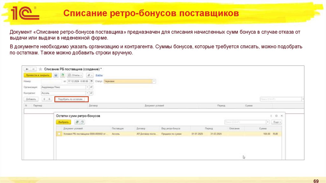The height and width of the screenshot is (183, 326).
Task: Click the Выбрать button in balances window
Action: [63, 122]
